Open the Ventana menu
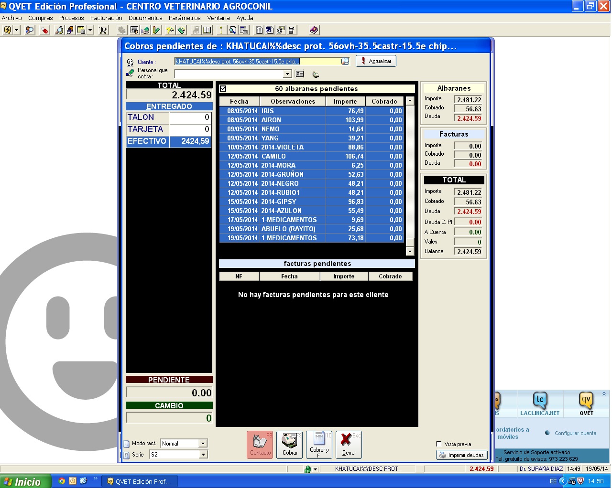 219,18
